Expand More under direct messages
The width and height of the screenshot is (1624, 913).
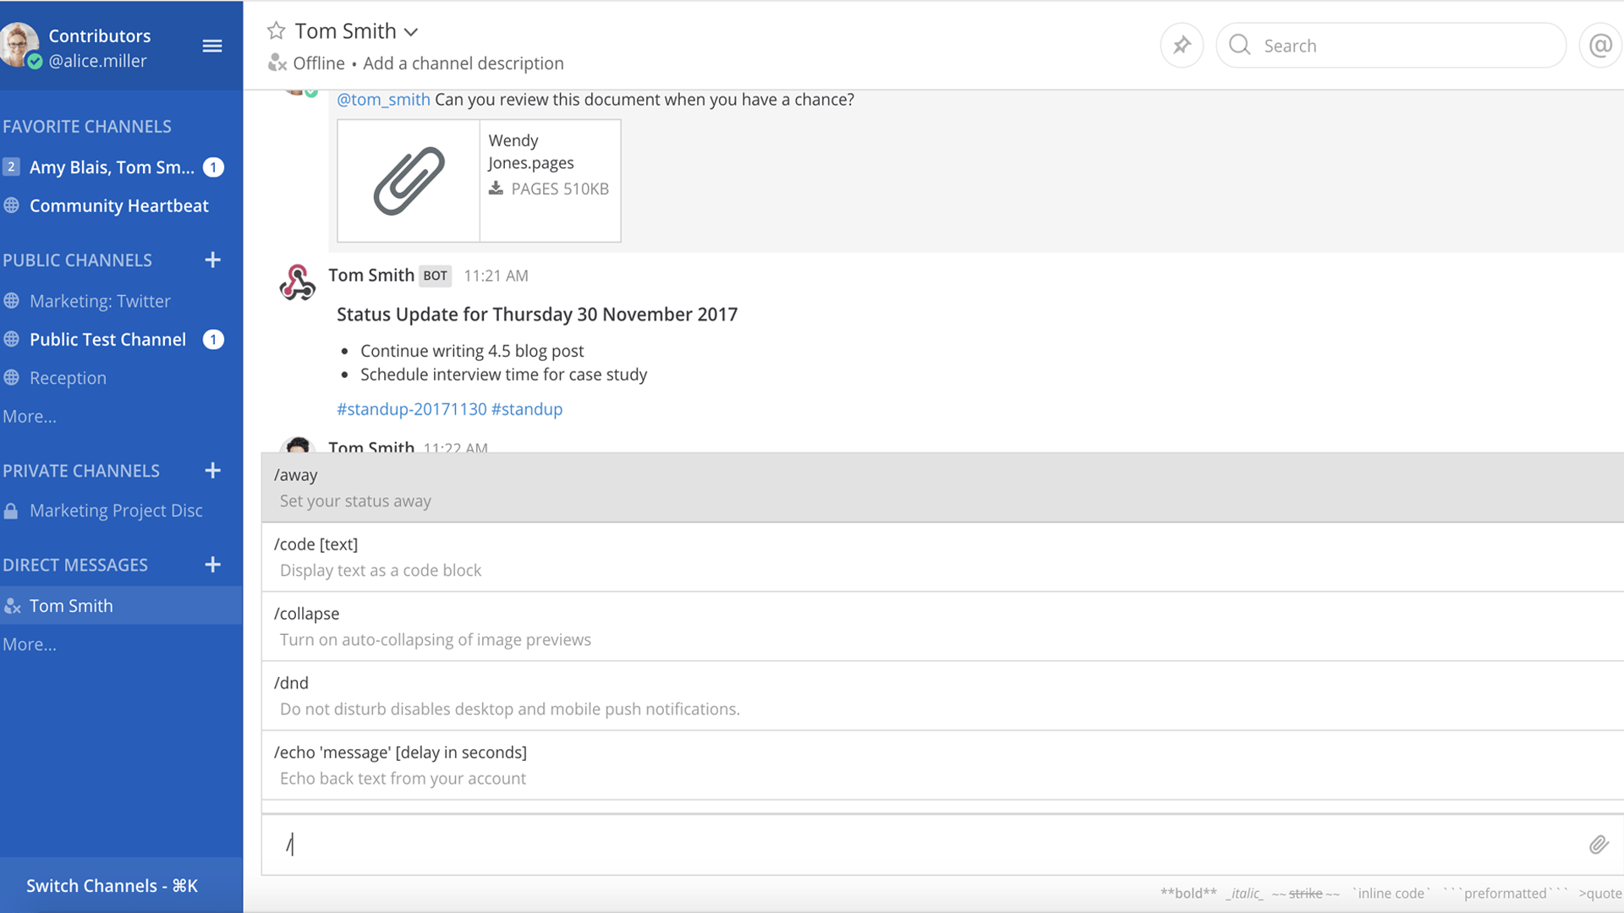tap(30, 644)
